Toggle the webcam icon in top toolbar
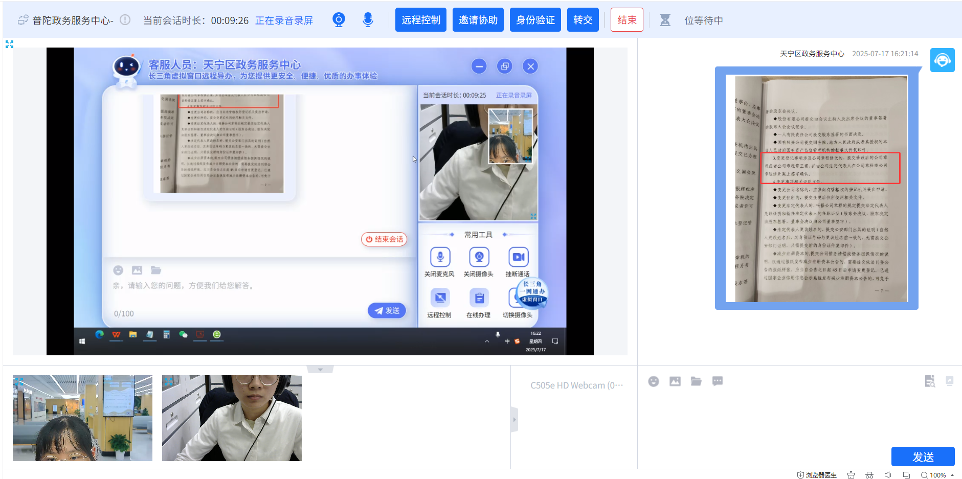Viewport: 962px width, 479px height. (x=339, y=20)
